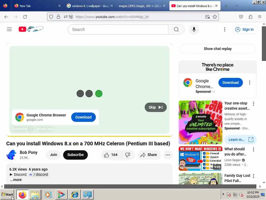The width and height of the screenshot is (266, 200).
Task: Open YouTube settings three-dot menu
Action: 225,29
